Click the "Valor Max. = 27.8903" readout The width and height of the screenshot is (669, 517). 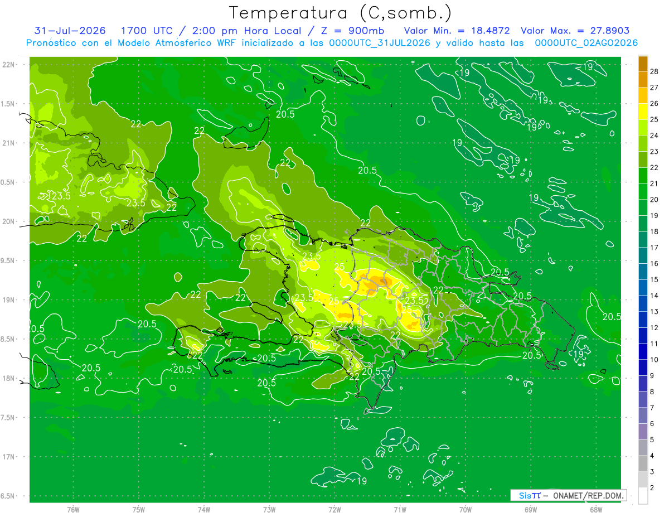click(575, 31)
